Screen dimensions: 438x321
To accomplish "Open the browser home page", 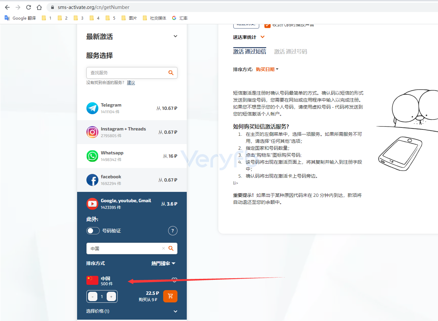I will 39,7.
